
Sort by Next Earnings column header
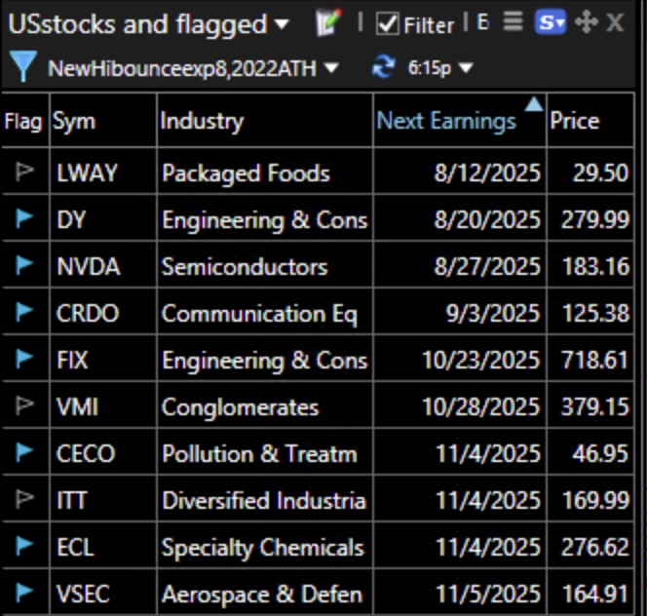point(446,121)
